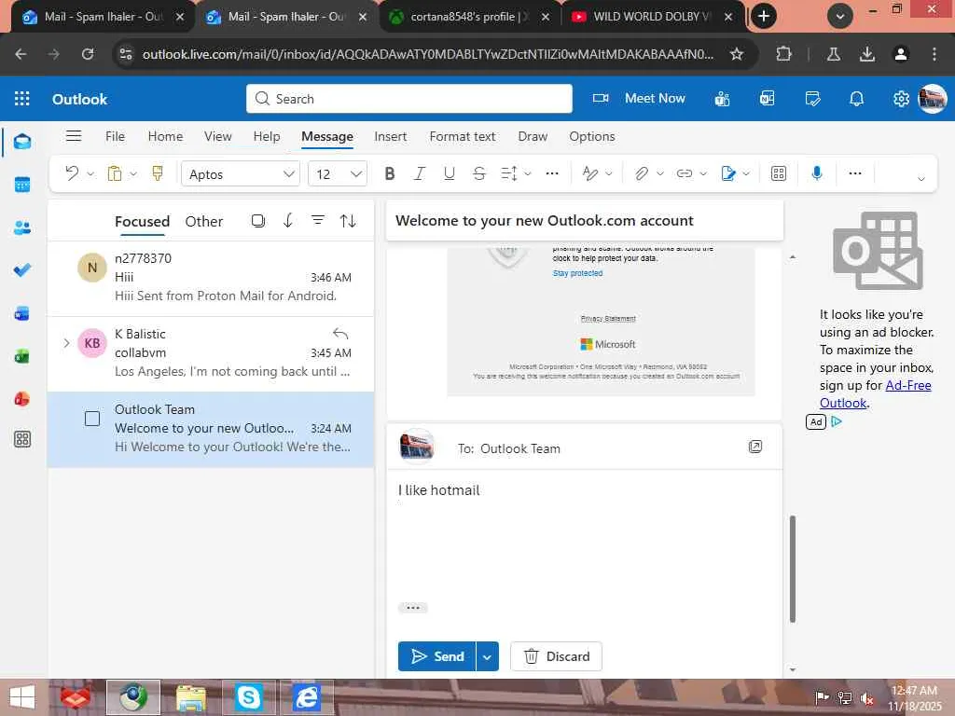Select the Format Painter tool
This screenshot has width=955, height=716.
pyautogui.click(x=158, y=173)
